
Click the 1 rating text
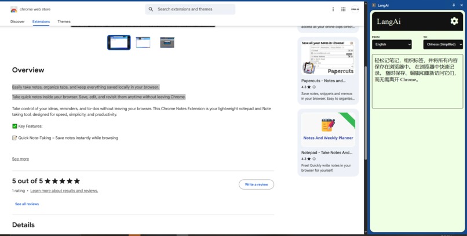point(18,191)
